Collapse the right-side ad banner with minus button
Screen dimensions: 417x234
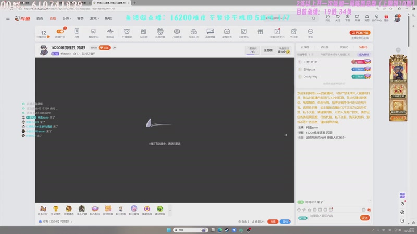[x=398, y=50]
